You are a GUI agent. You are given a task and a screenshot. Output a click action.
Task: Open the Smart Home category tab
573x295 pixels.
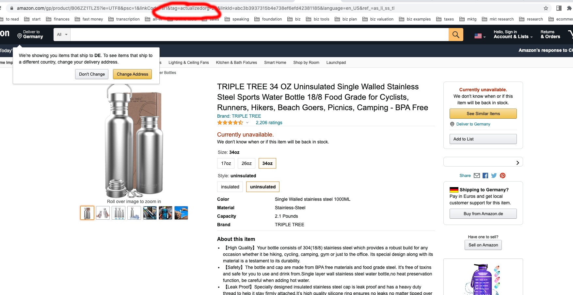(x=275, y=63)
